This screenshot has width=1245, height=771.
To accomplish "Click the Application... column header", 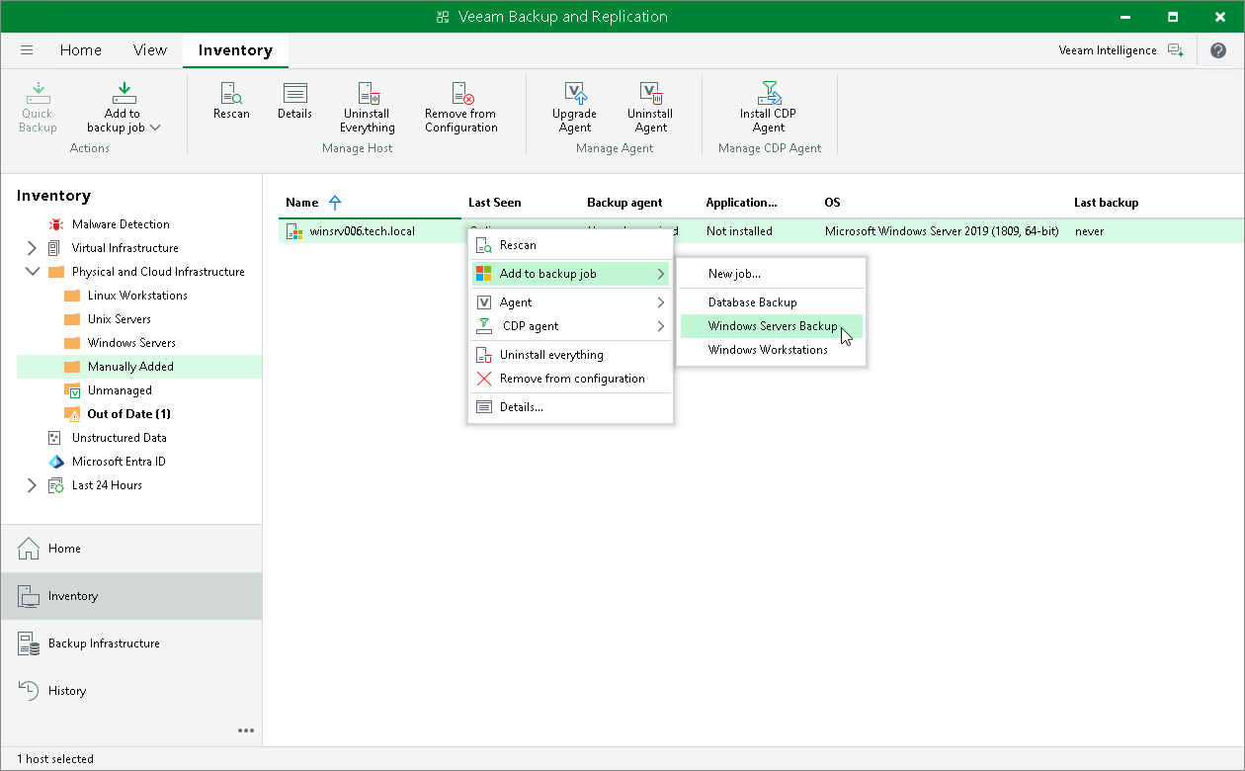I will [742, 203].
